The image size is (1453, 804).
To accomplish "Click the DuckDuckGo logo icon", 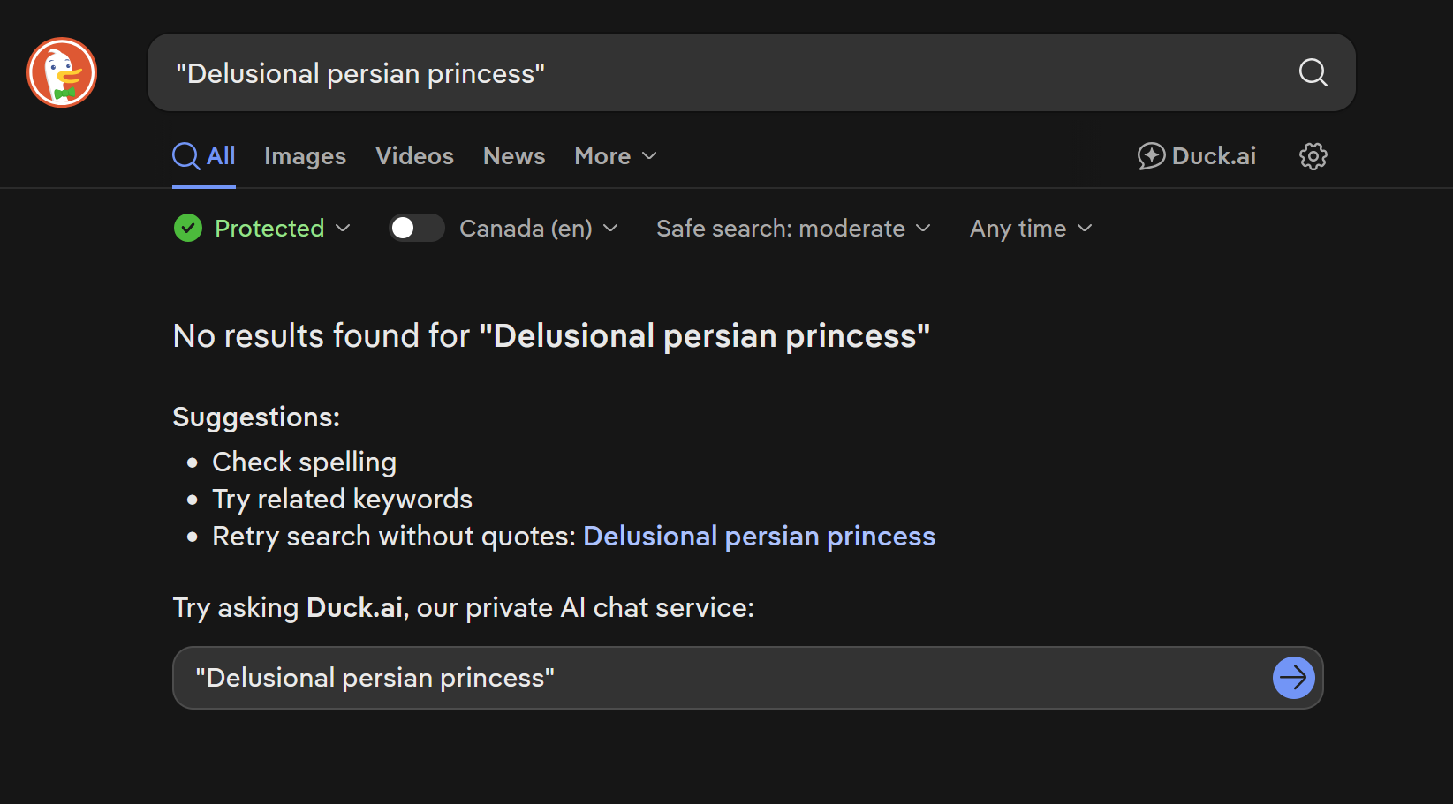I will pyautogui.click(x=62, y=72).
